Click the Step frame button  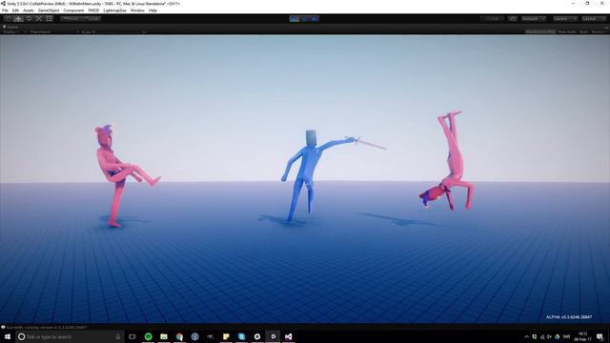(x=315, y=19)
